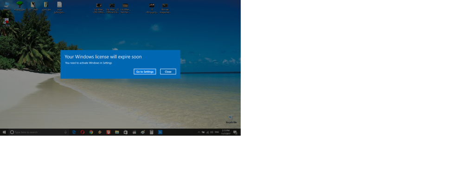
Task: Open File Explorer from the taskbar
Action: coord(117,132)
